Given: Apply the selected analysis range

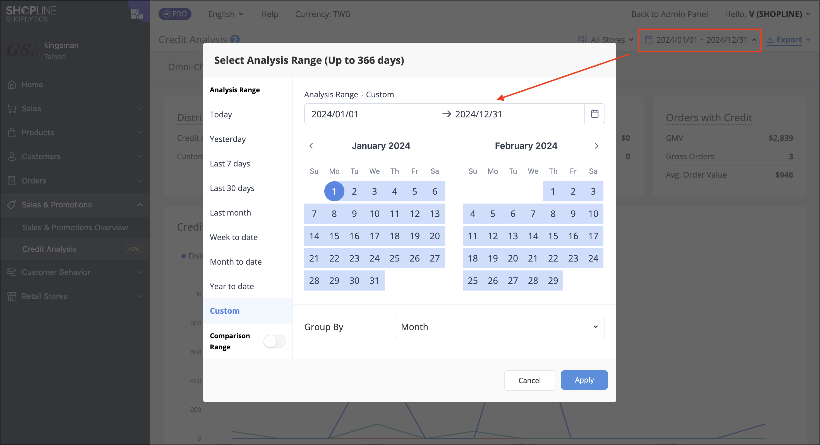Looking at the screenshot, I should (x=584, y=380).
